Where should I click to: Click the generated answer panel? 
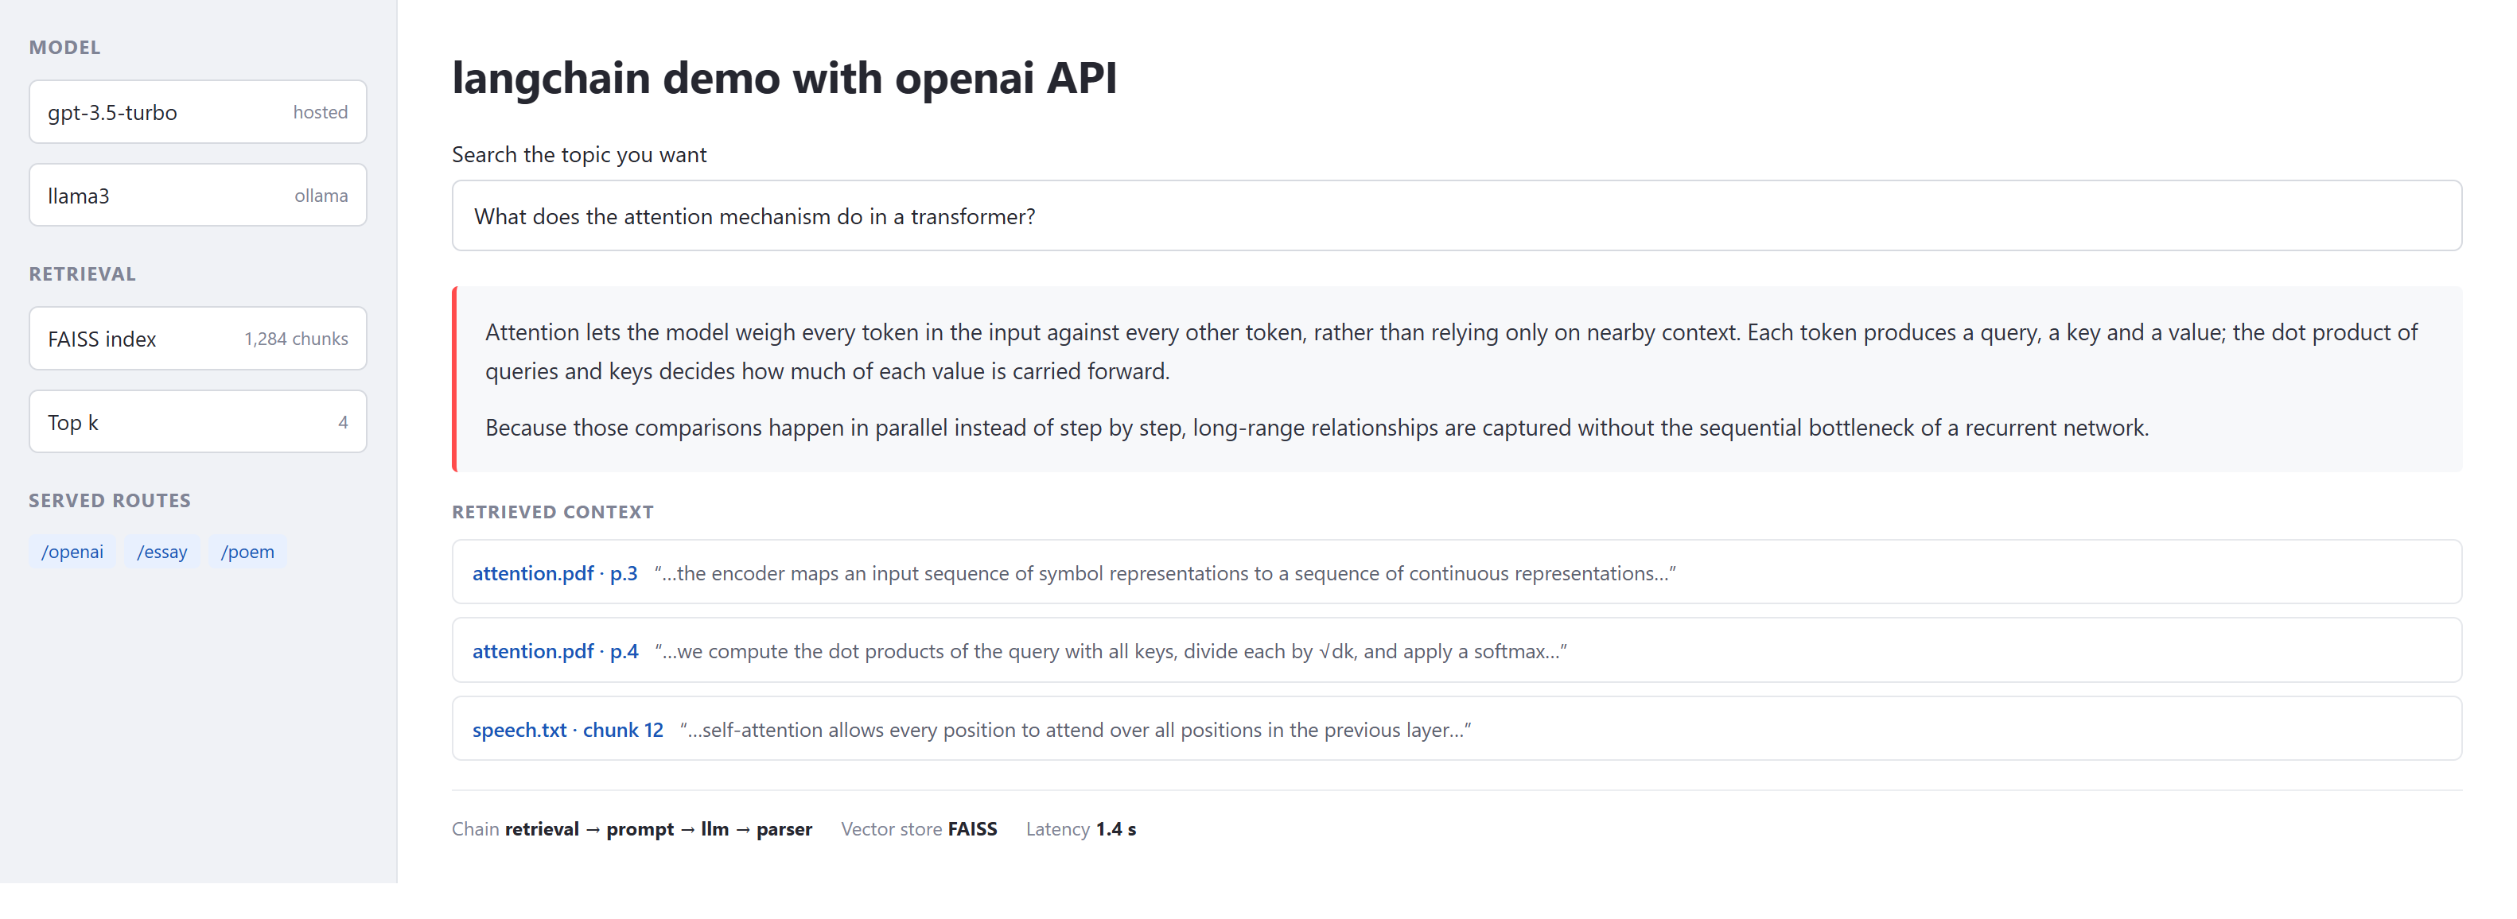[1456, 380]
